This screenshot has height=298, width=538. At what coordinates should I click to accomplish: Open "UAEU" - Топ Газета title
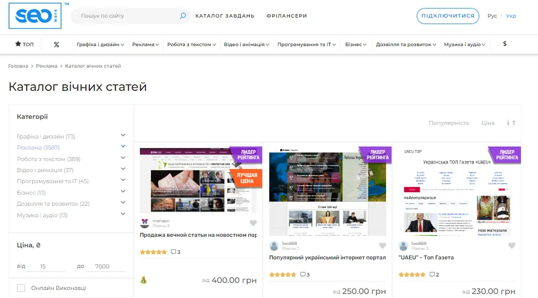pyautogui.click(x=426, y=257)
